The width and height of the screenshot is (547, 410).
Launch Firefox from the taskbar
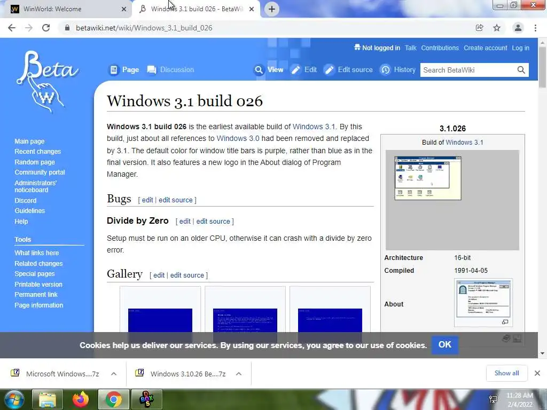[81, 399]
